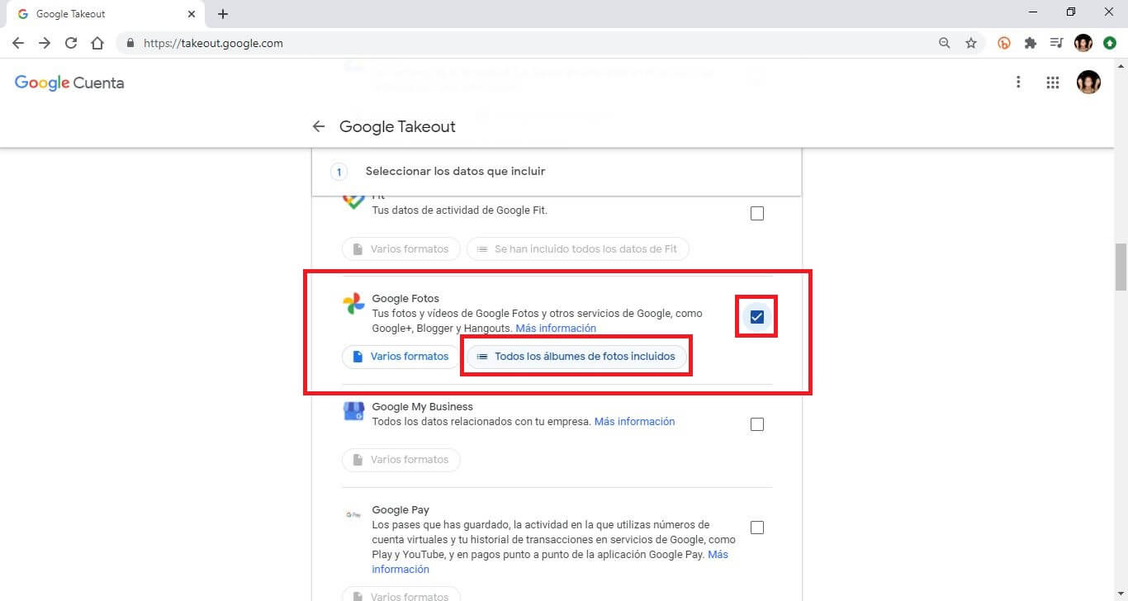Image resolution: width=1128 pixels, height=601 pixels.
Task: Click the Google Pay title text
Action: 400,510
